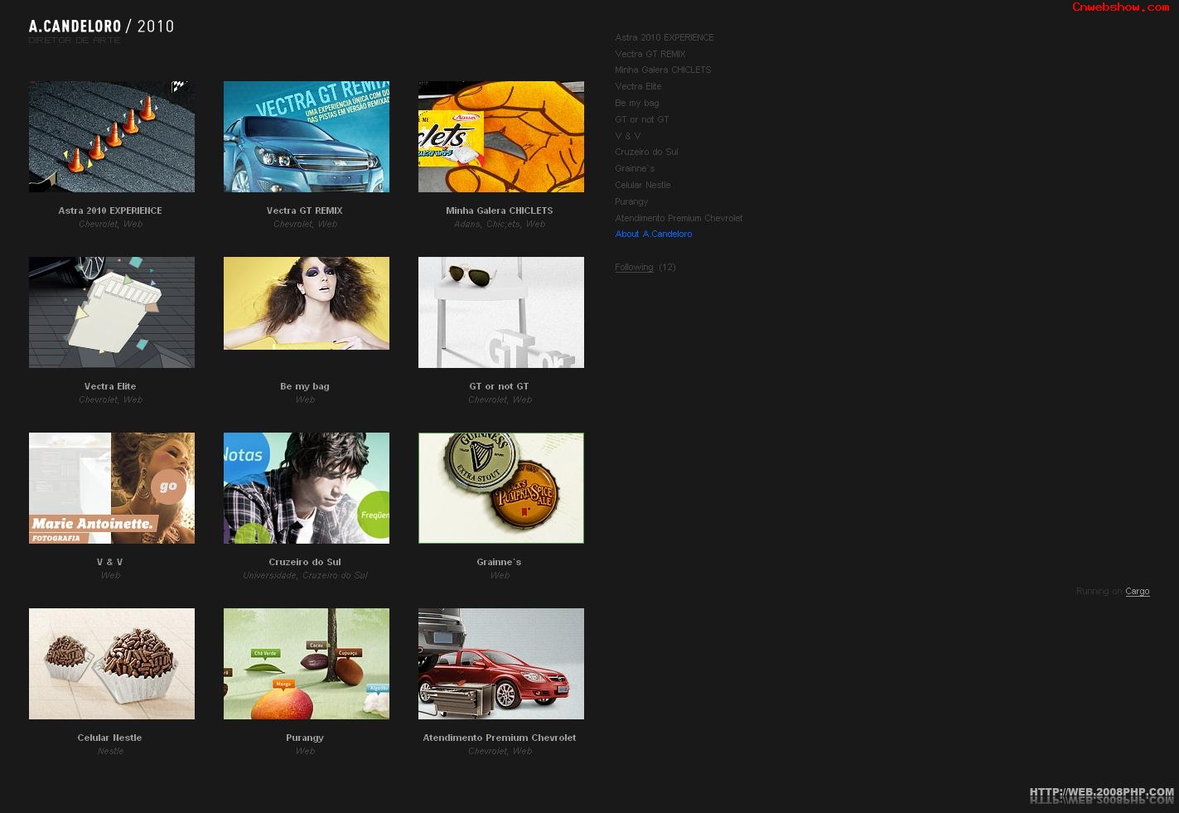Open the GT or not GT sunglasses thumbnail

501,312
